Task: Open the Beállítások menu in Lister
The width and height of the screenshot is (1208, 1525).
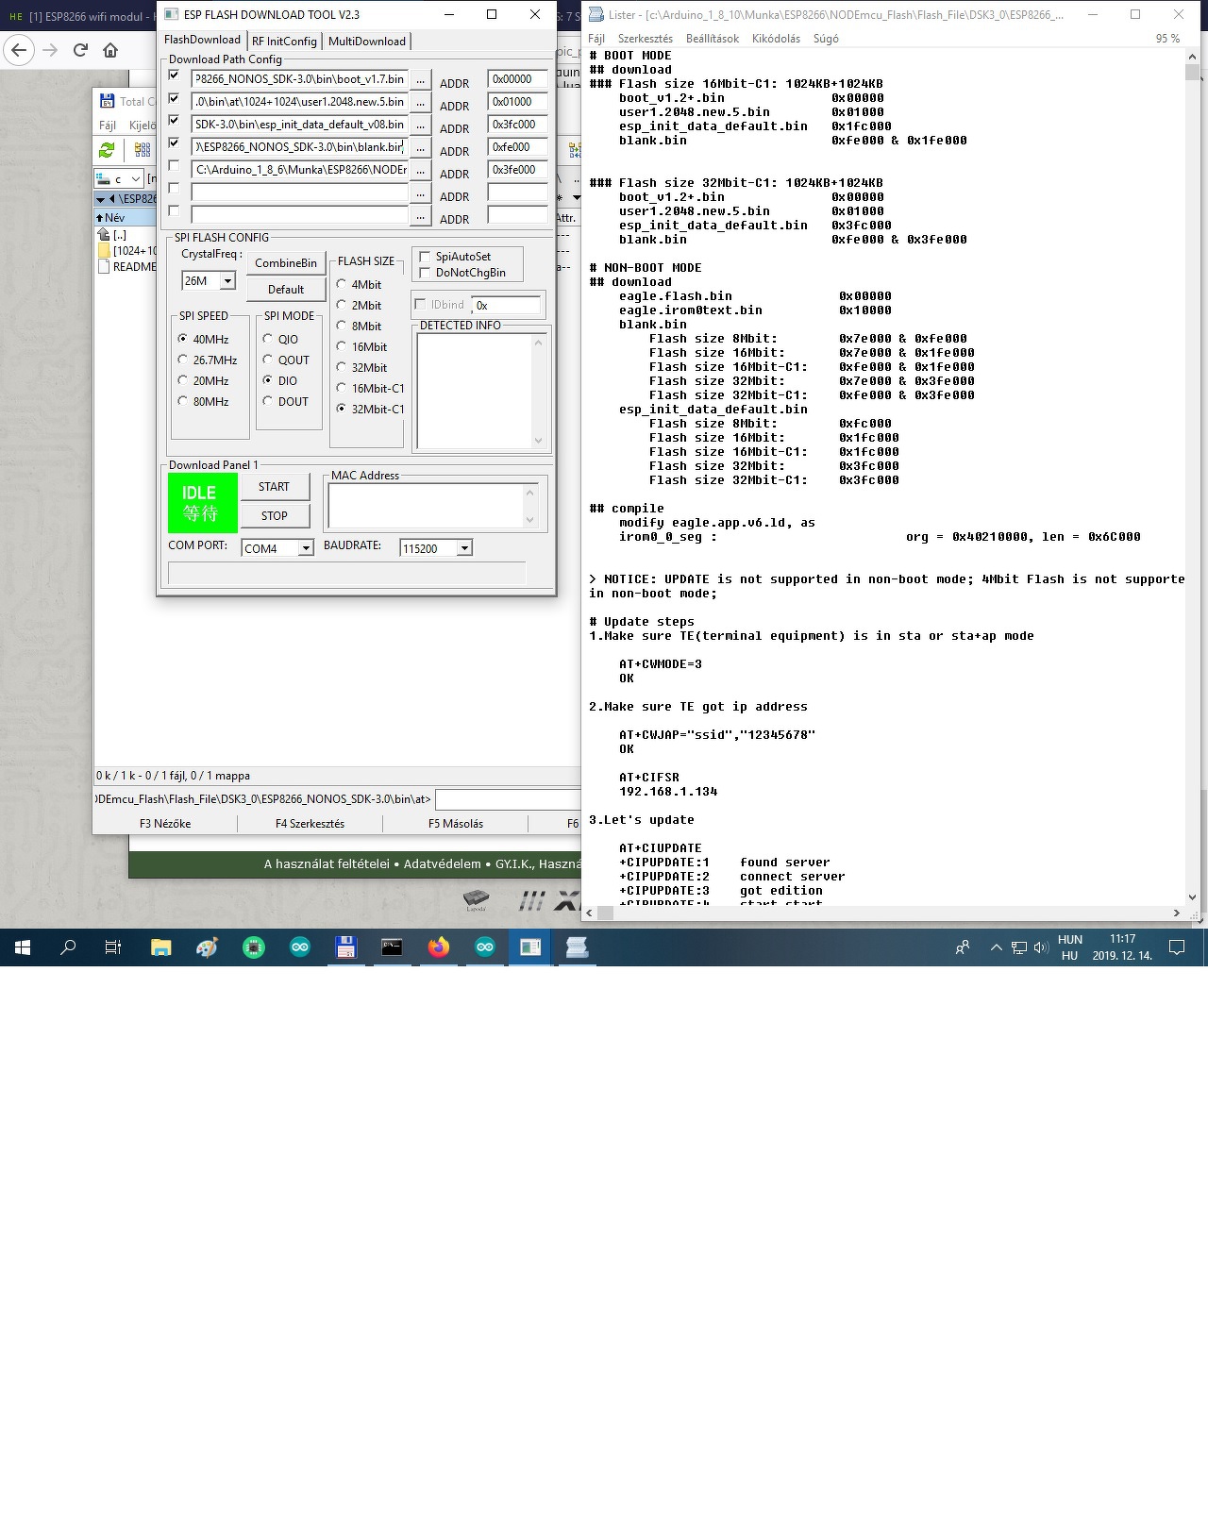Action: tap(713, 39)
